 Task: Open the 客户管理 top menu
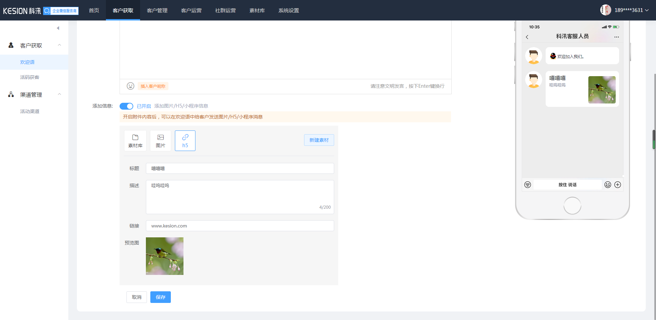pyautogui.click(x=157, y=10)
